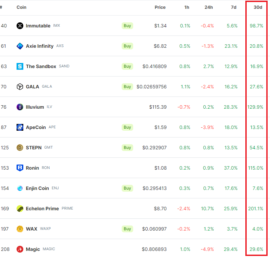Click Ronin 7d value 37.0%

[x=231, y=168]
